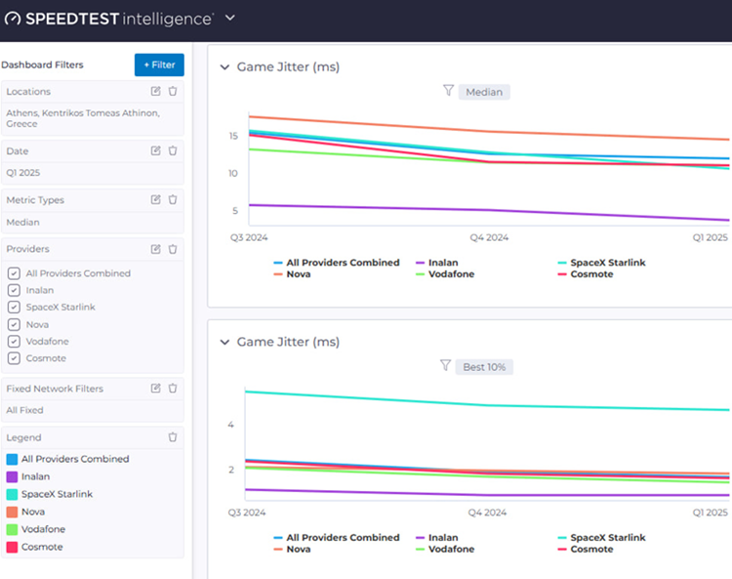Click the edit icon for Date filter
Image resolution: width=732 pixels, height=579 pixels.
click(155, 151)
